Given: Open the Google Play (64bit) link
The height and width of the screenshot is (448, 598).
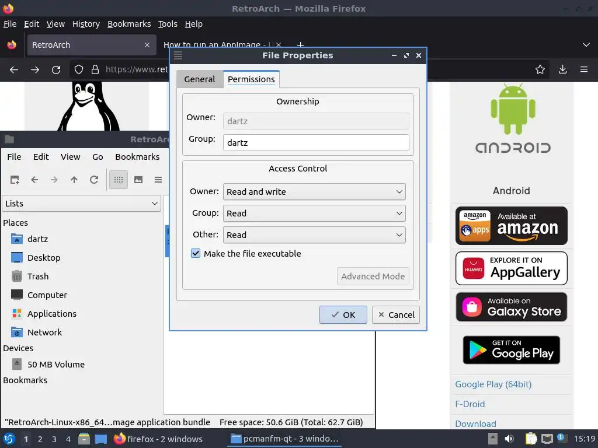Looking at the screenshot, I should tap(493, 384).
